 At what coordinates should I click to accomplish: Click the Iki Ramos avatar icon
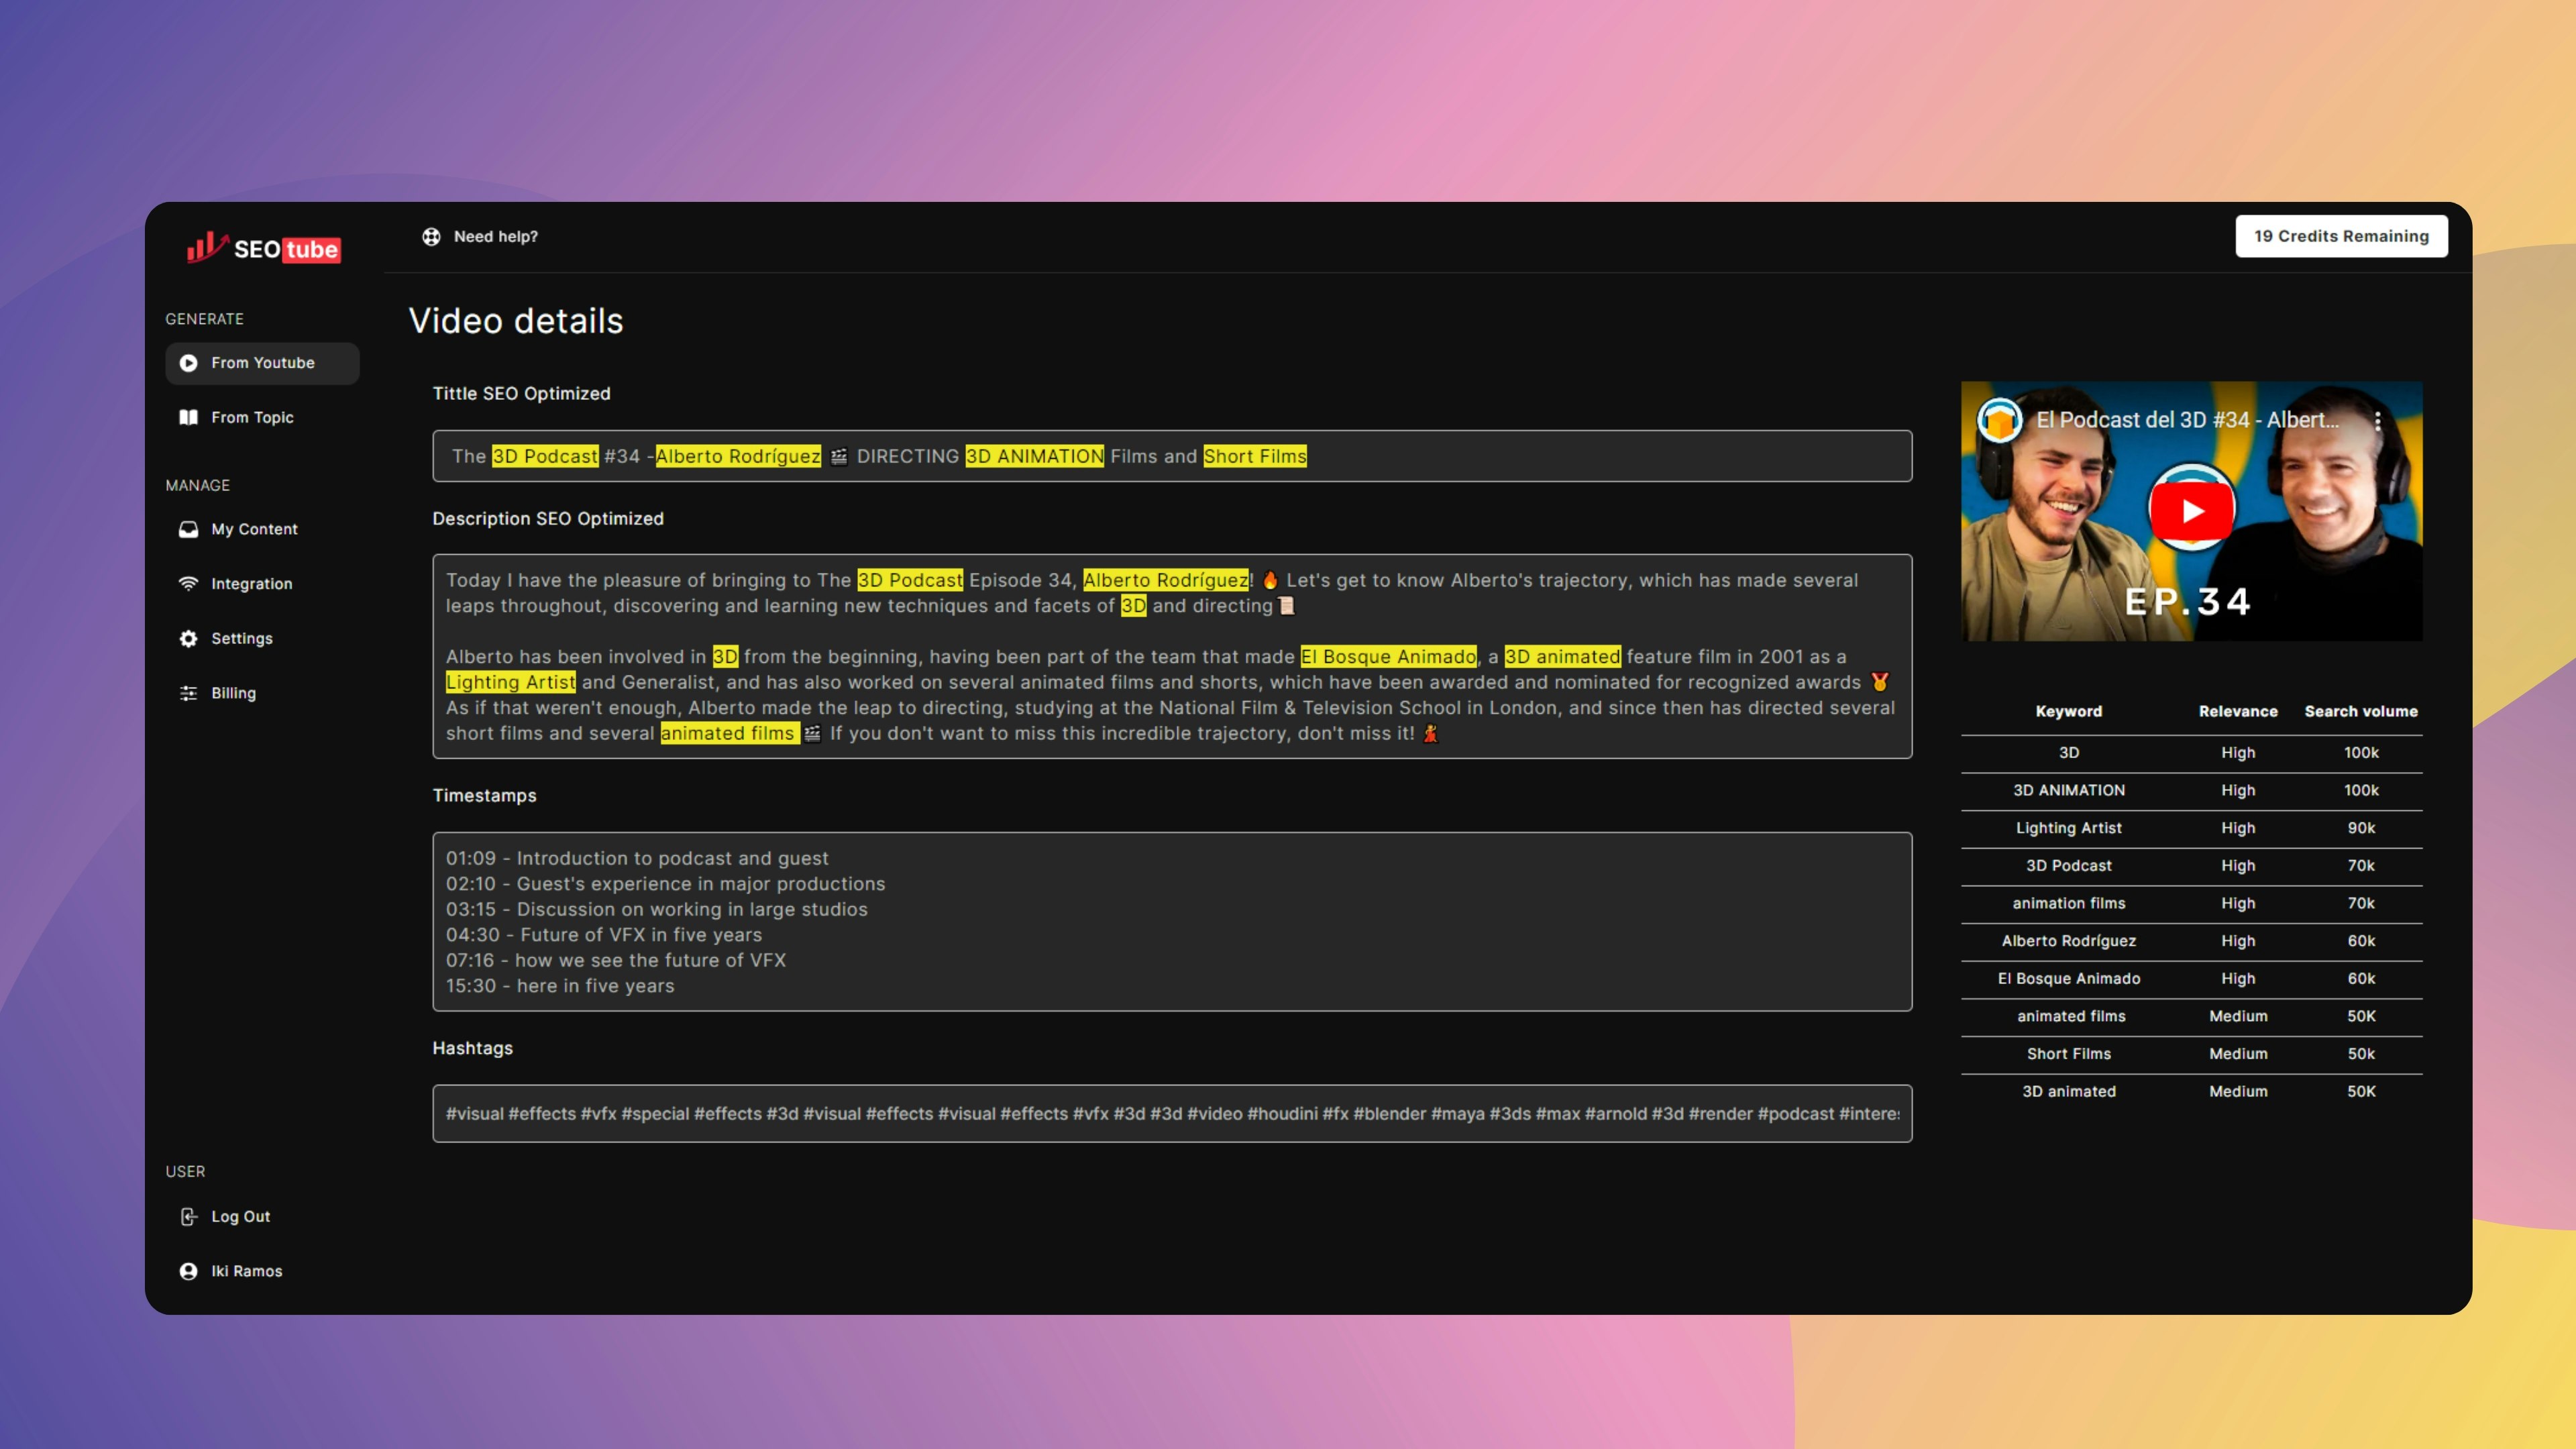click(188, 1271)
